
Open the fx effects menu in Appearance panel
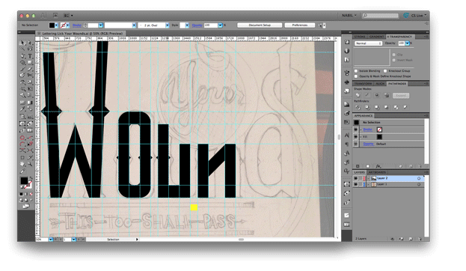pyautogui.click(x=378, y=166)
